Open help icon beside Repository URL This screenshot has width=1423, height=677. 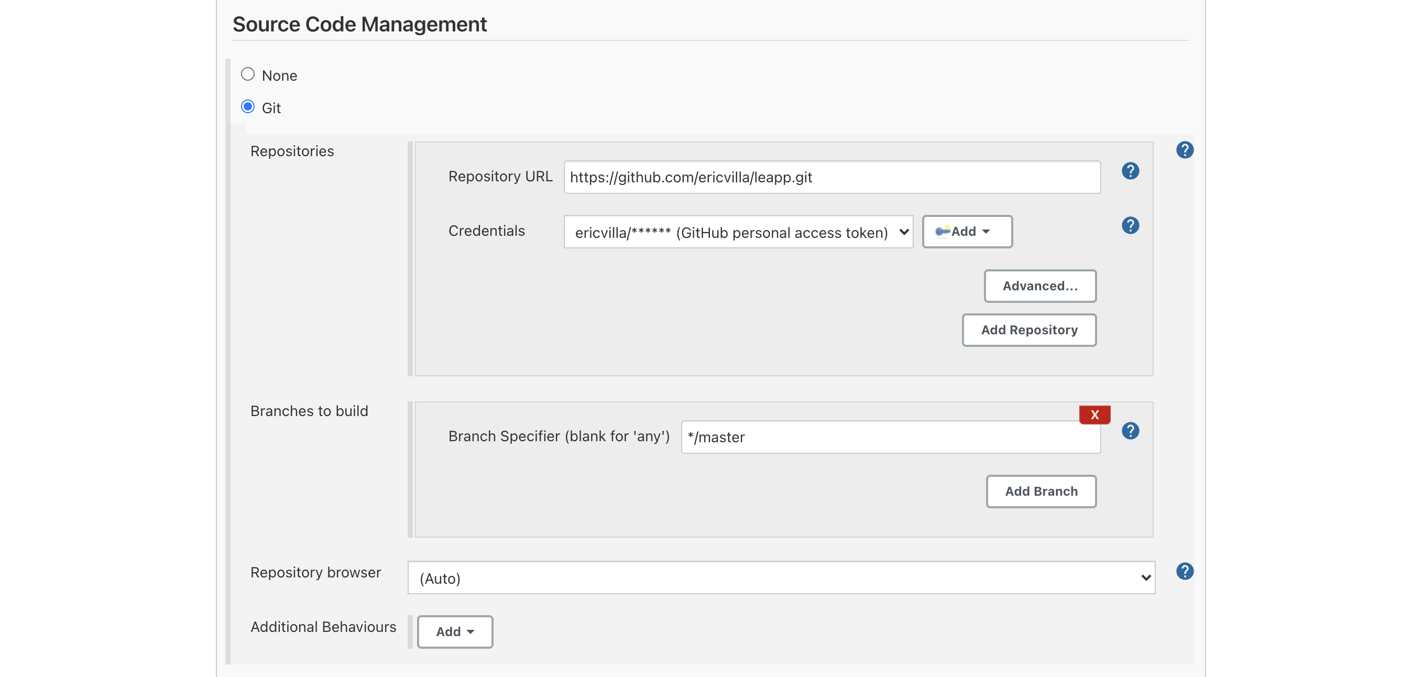click(x=1130, y=171)
